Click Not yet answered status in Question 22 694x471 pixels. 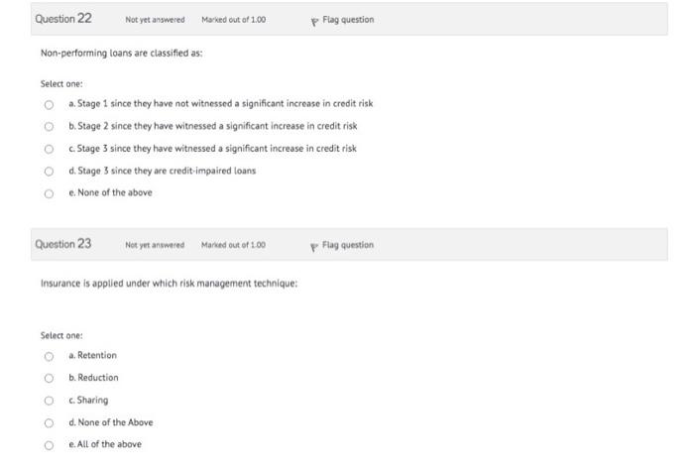click(155, 20)
